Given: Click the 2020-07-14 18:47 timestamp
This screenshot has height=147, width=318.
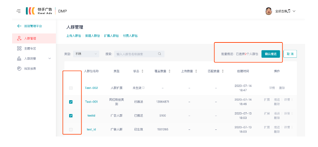Looking at the screenshot, I should click(x=243, y=88).
